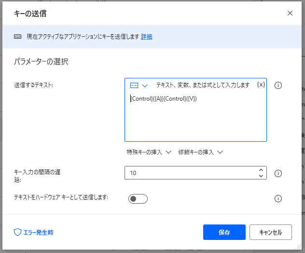Expand the input type chevron dropdown
The height and width of the screenshot is (253, 305).
[x=144, y=85]
